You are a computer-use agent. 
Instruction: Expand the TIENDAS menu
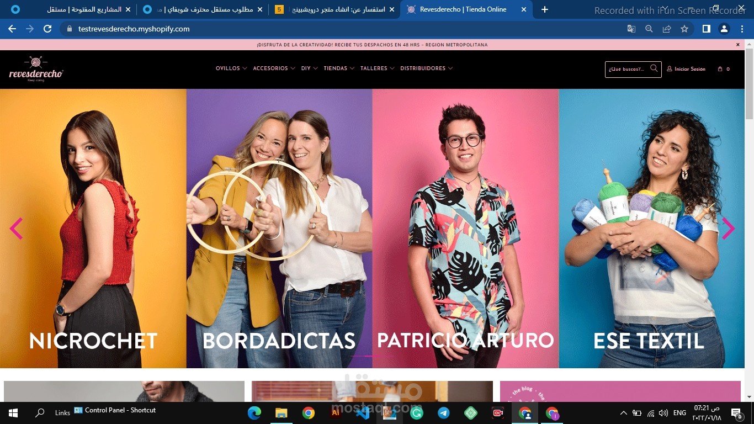pyautogui.click(x=339, y=68)
